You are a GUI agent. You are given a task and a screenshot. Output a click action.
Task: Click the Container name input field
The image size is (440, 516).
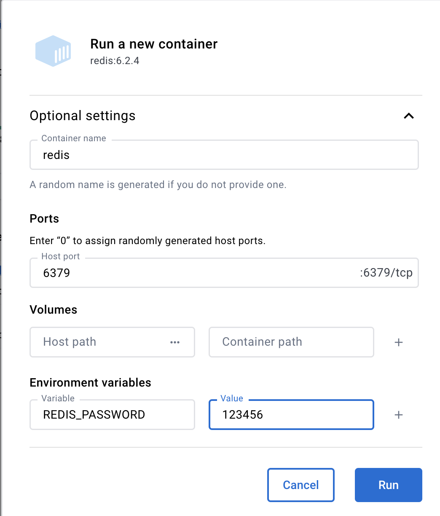coord(224,155)
